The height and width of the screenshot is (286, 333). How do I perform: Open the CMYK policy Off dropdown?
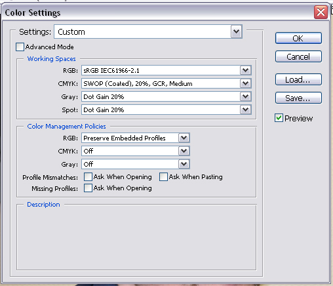tap(136, 151)
